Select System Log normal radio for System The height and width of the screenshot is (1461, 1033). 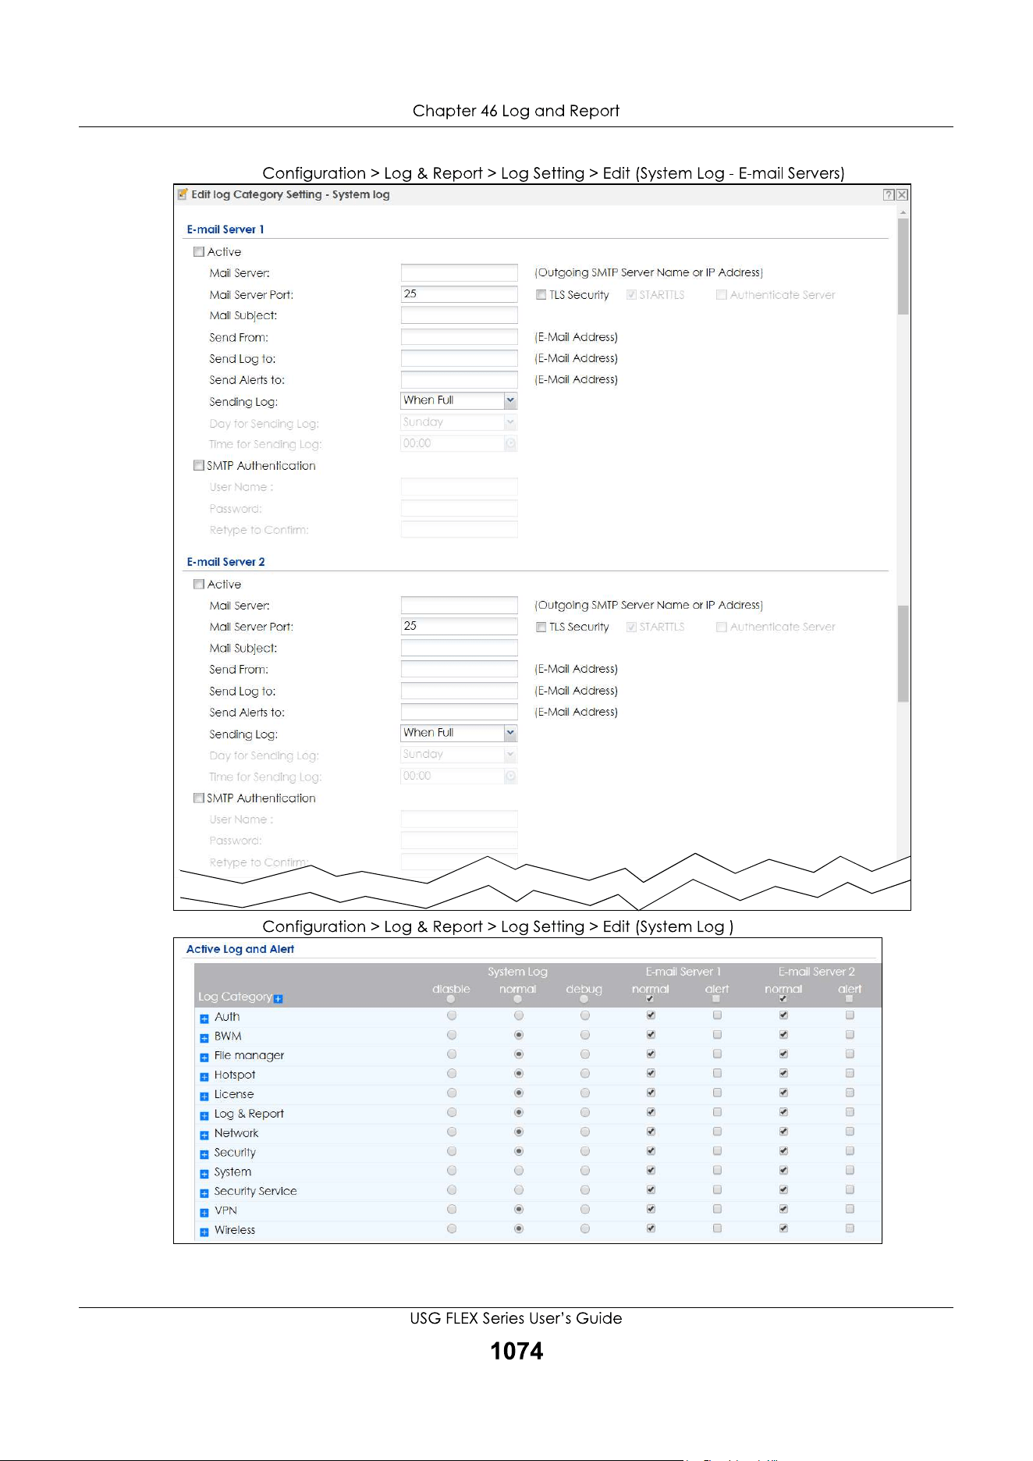point(518,1171)
